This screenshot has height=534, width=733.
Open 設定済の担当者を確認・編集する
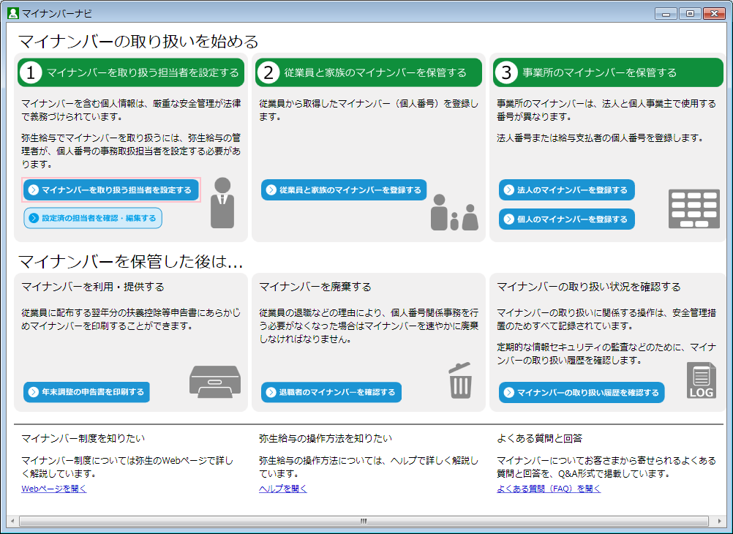click(x=93, y=218)
